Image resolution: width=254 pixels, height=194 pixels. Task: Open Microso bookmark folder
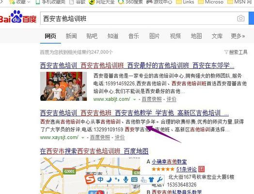click(x=211, y=2)
